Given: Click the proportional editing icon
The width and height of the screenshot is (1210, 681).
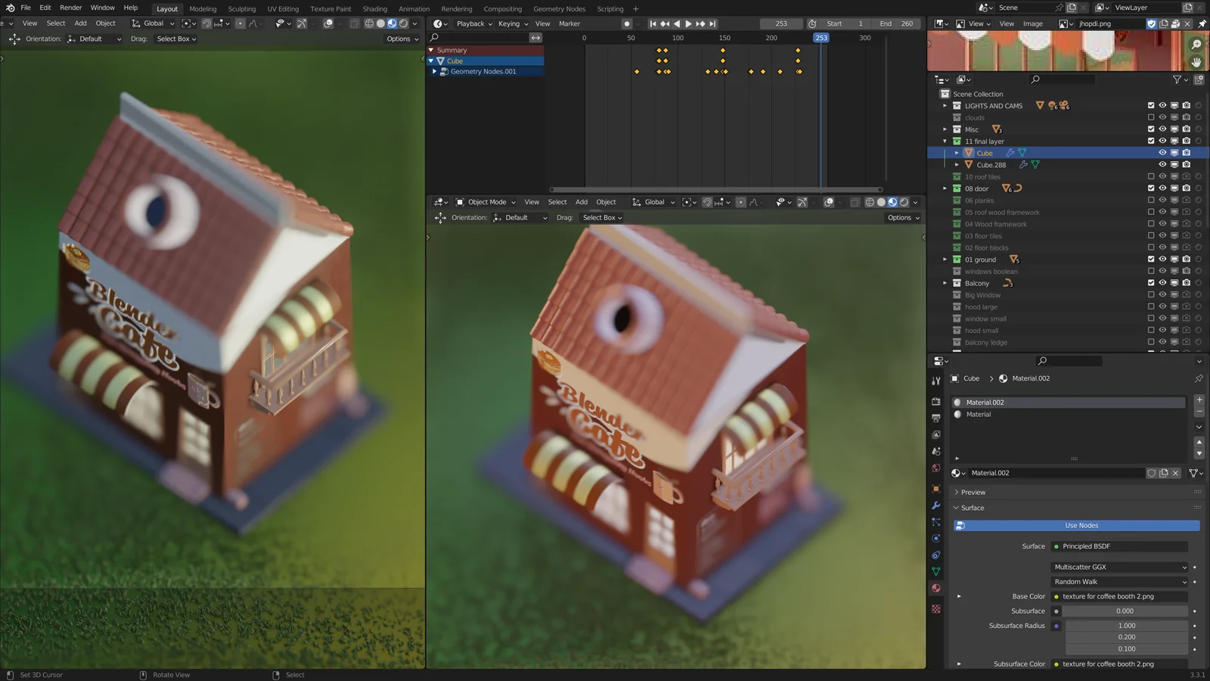Looking at the screenshot, I should click(740, 202).
